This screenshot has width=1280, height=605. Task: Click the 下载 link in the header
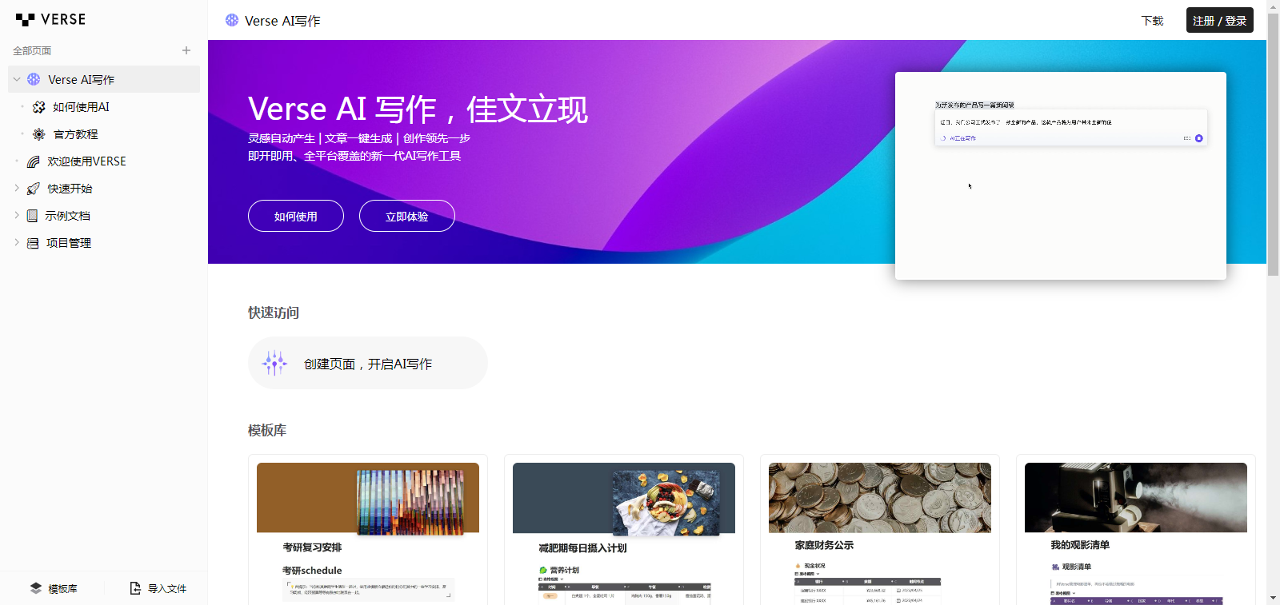[x=1152, y=20]
